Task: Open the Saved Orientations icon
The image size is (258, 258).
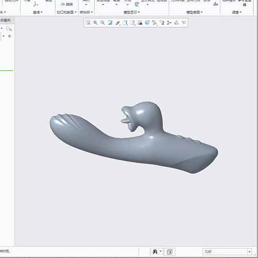Action: click(x=133, y=23)
